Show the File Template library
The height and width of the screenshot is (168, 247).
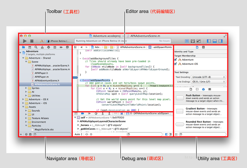point(191,89)
